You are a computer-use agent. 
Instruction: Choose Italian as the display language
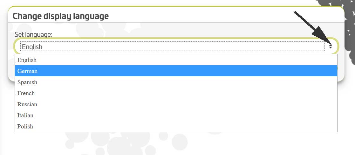click(x=176, y=115)
